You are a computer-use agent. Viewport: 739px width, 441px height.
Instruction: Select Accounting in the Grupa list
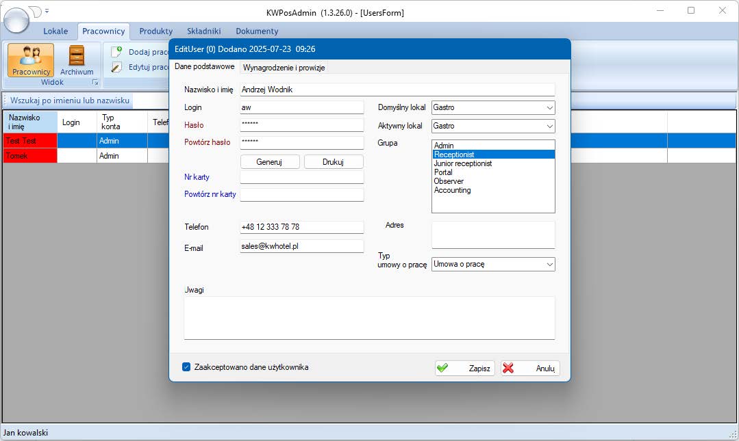(x=452, y=190)
